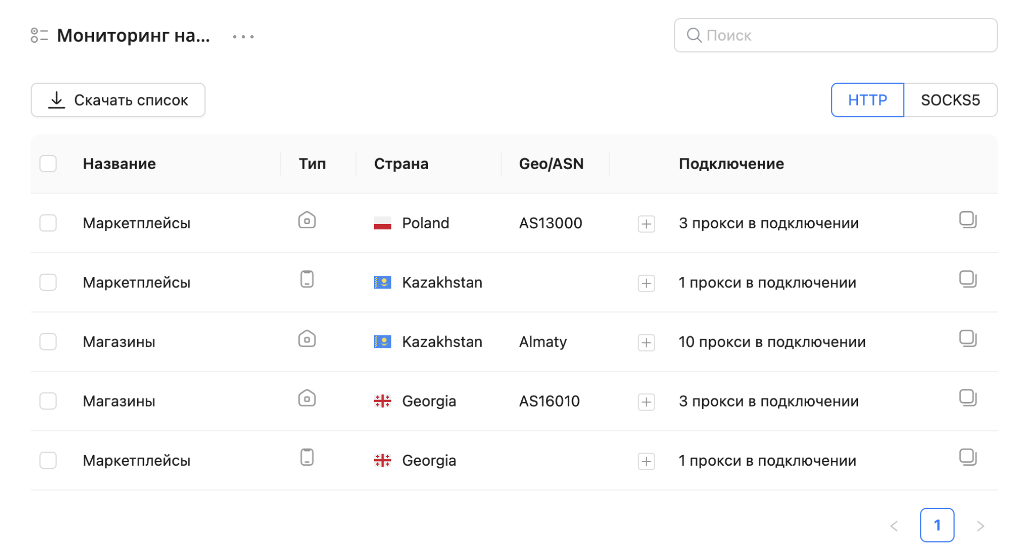Image resolution: width=1017 pixels, height=559 pixels.
Task: Expand proxies for the Poland AS13000 row
Action: [x=646, y=224]
